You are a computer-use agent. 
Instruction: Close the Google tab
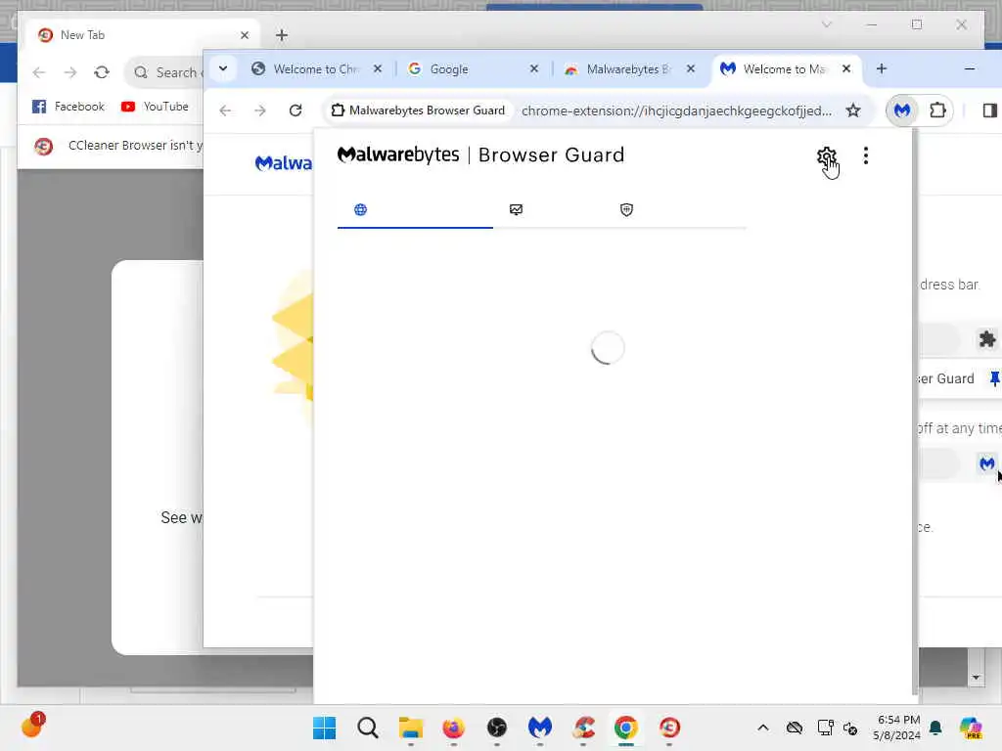(x=534, y=69)
